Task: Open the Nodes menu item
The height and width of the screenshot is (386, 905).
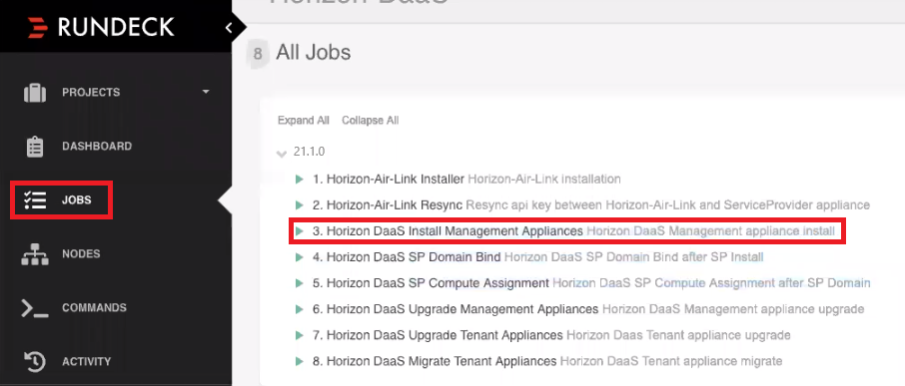Action: point(81,254)
